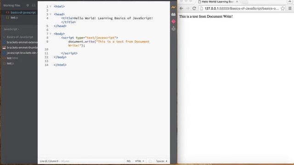Click the HTML file icon next to basics-of-javascript
The image size is (294, 165).
(x=7, y=12)
